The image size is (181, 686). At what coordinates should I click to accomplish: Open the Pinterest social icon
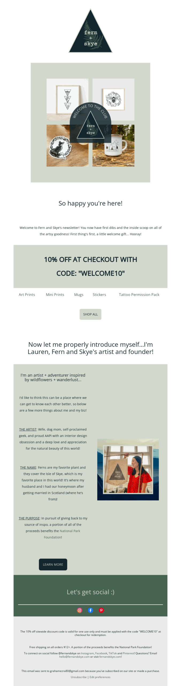(x=101, y=610)
